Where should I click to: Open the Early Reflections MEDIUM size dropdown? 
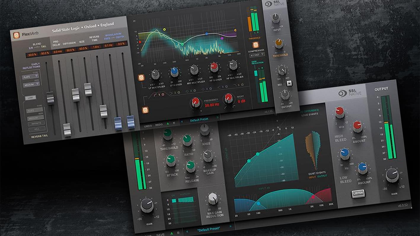[x=31, y=85]
